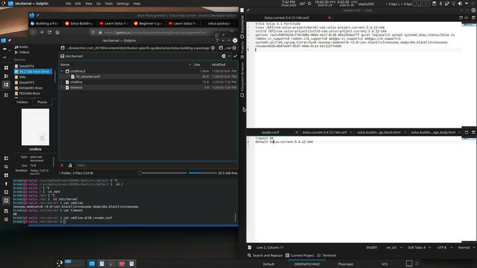Switch to the Places panel tab
The height and width of the screenshot is (268, 477).
pyautogui.click(x=42, y=102)
